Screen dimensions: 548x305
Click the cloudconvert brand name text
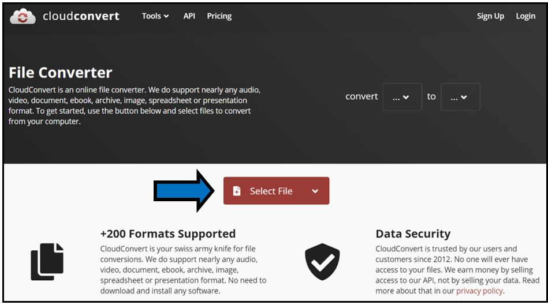tap(81, 16)
